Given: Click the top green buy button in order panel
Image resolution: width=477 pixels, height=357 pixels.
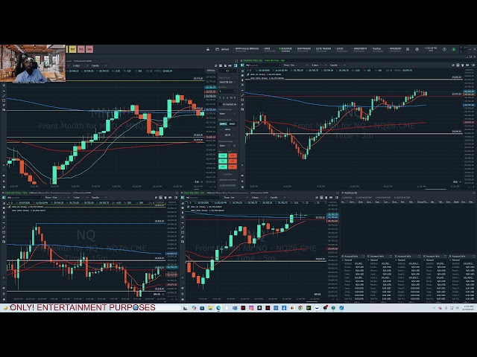Looking at the screenshot, I should pos(223,155).
